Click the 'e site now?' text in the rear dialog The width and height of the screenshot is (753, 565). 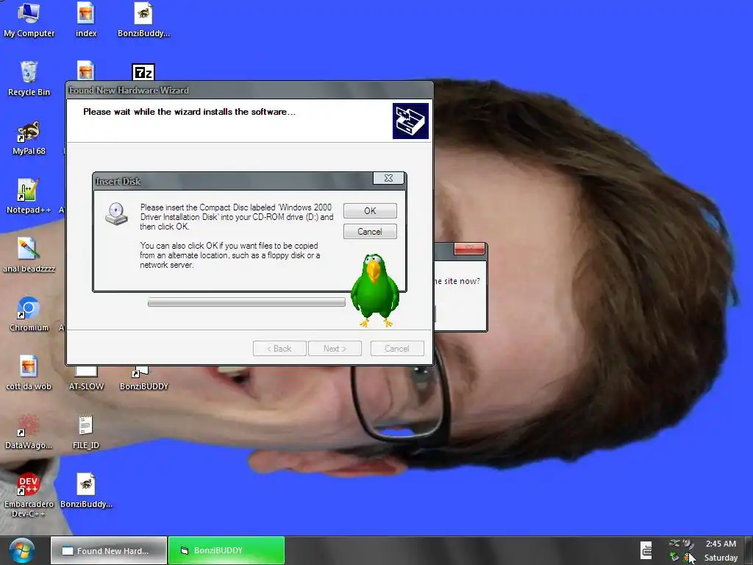coord(457,281)
